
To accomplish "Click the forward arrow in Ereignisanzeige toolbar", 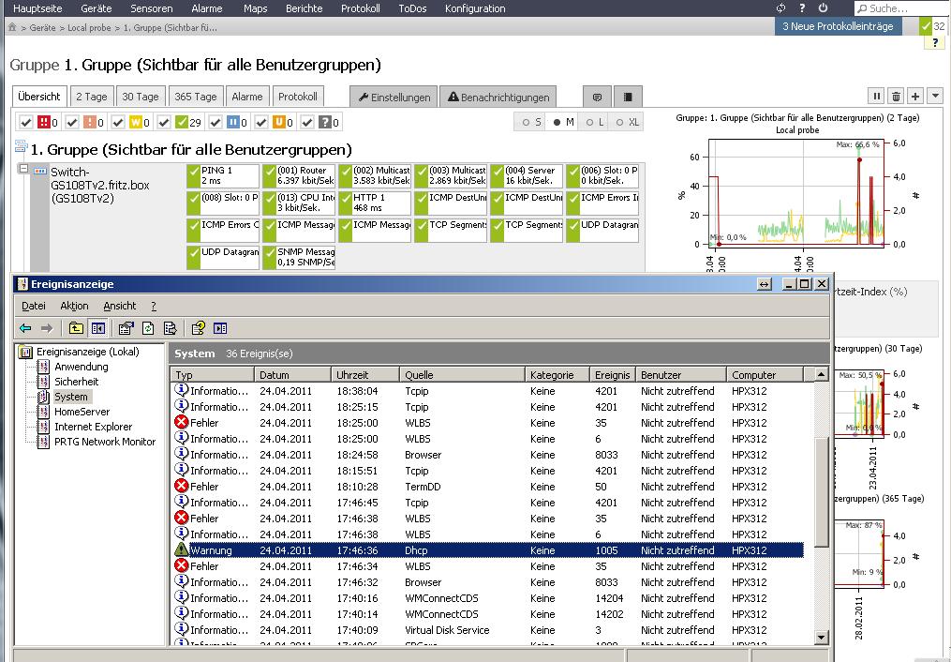I will coord(47,328).
